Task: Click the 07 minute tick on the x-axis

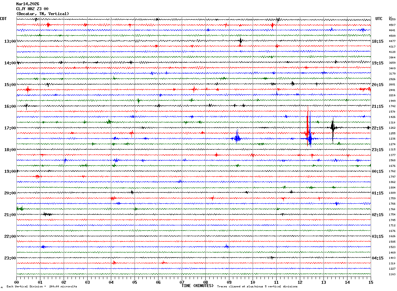Action: click(182, 282)
